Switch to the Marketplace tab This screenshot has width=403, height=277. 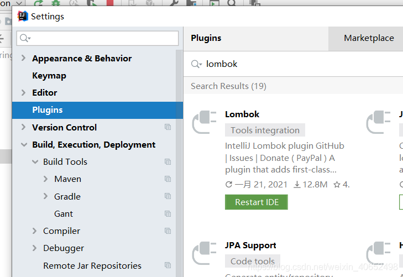(369, 38)
